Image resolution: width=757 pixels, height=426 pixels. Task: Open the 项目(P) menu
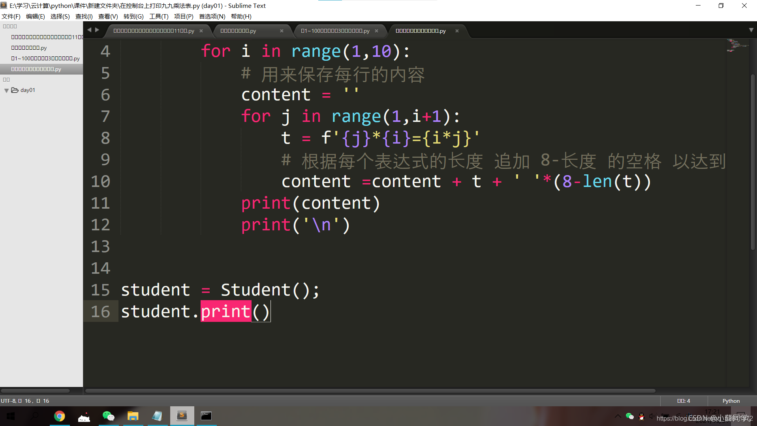point(184,16)
